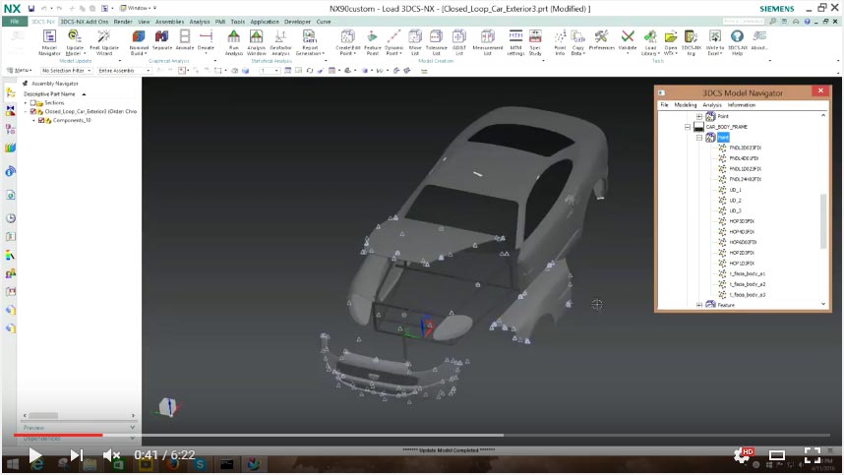Open Modeling menu in 3DCS Model Navigator
This screenshot has width=844, height=475.
pos(685,104)
